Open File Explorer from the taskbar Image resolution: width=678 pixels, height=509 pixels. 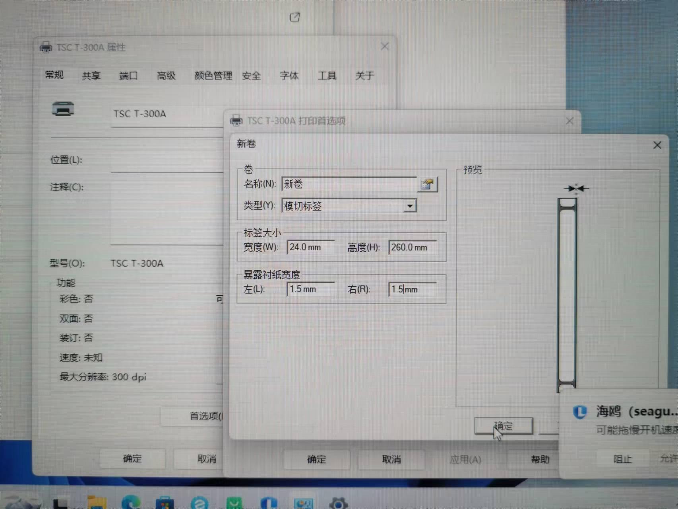[97, 502]
